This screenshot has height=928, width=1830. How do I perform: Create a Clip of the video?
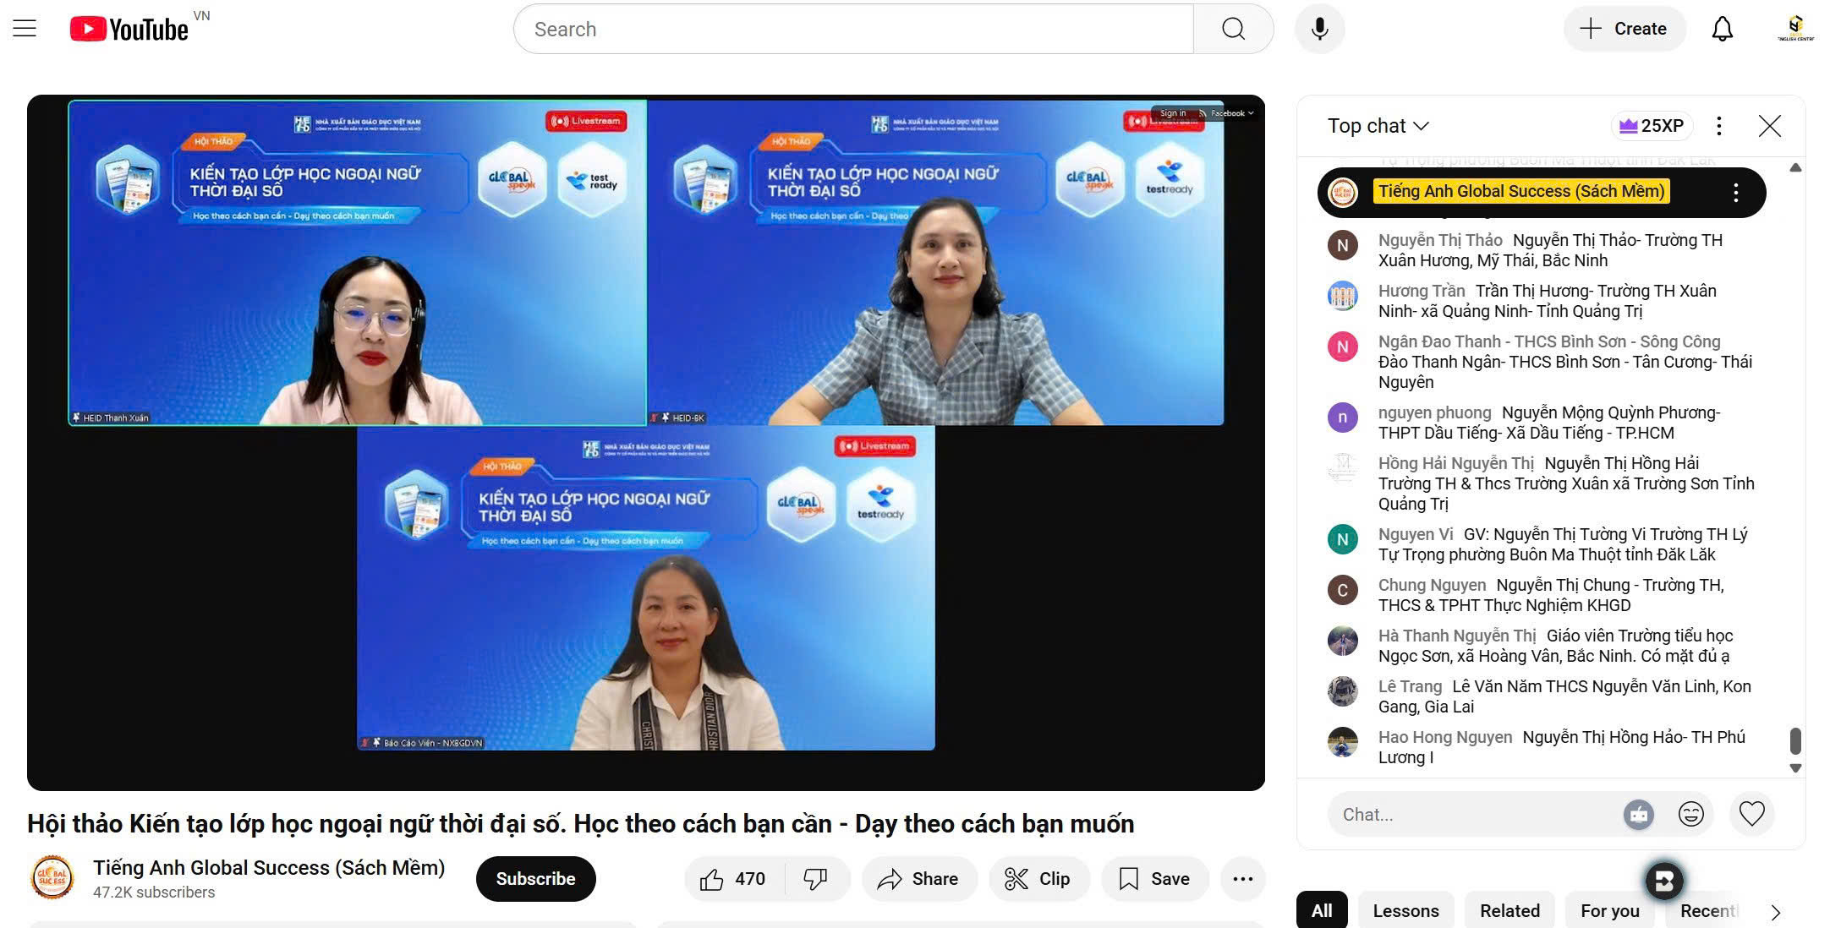[1038, 879]
